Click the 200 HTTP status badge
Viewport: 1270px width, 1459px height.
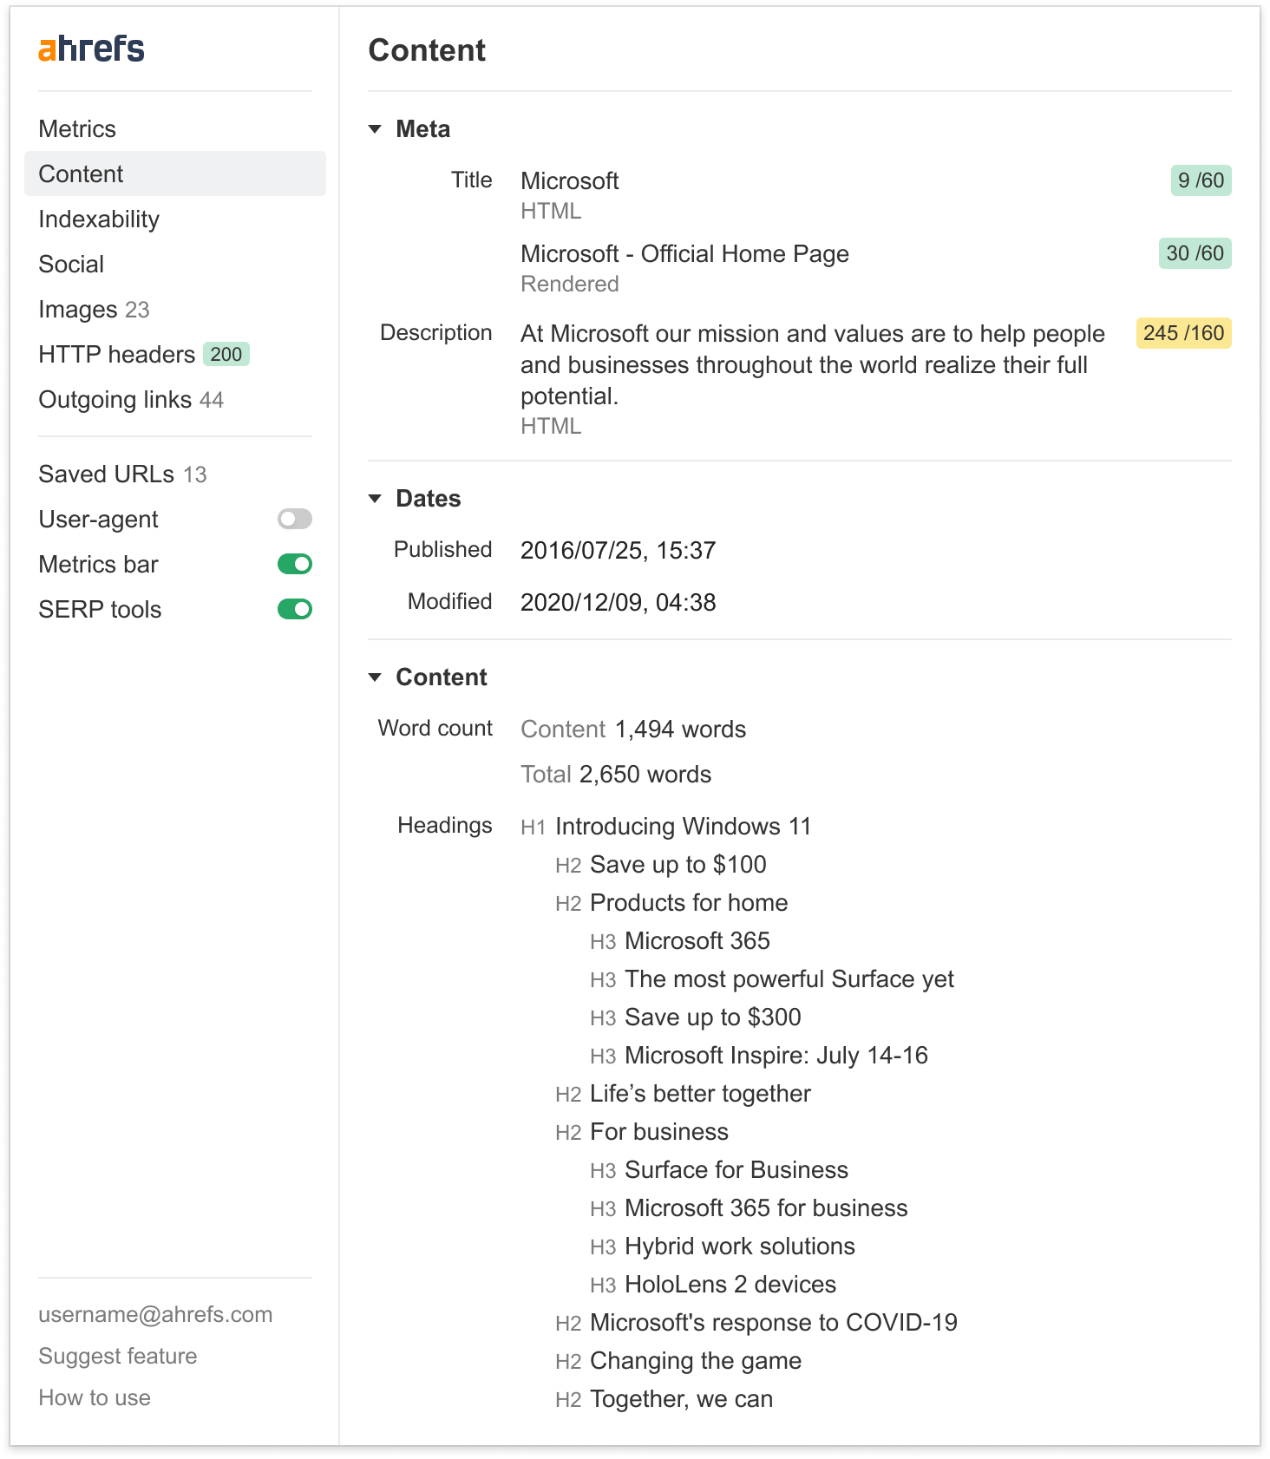click(226, 354)
